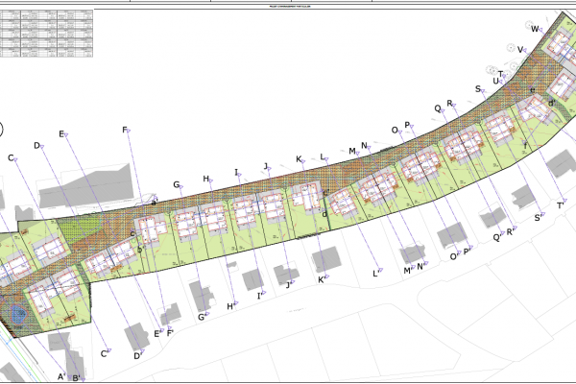Click the blue pond shape on the plan
The image size is (576, 384).
point(18,314)
